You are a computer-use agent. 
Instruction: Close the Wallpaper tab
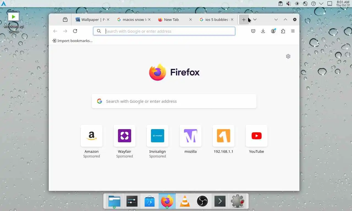click(x=108, y=20)
